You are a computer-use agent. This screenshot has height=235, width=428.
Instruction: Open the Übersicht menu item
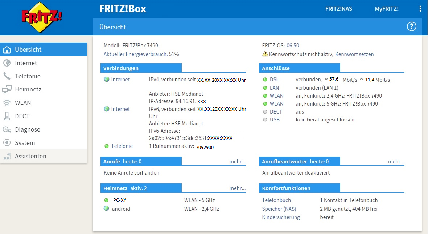(x=44, y=50)
